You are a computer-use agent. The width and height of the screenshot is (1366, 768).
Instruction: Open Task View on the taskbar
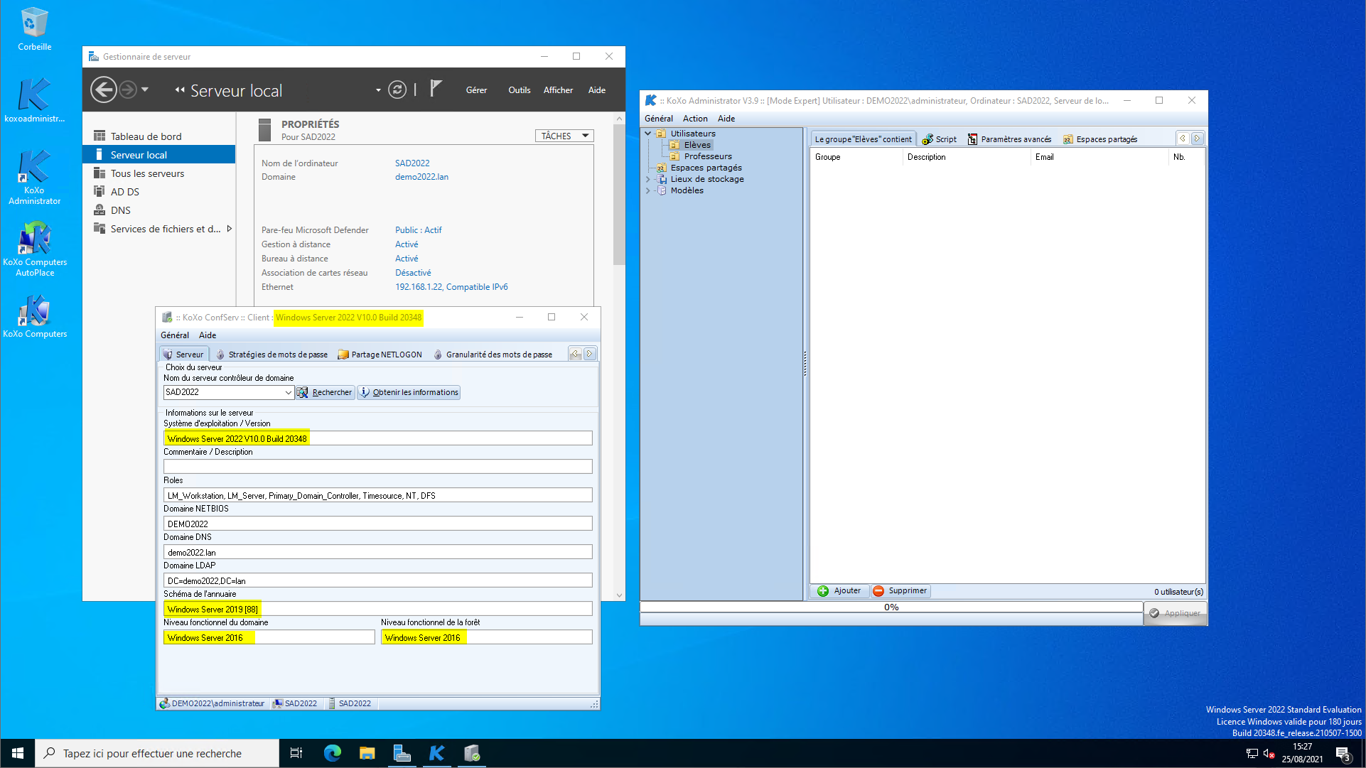296,753
